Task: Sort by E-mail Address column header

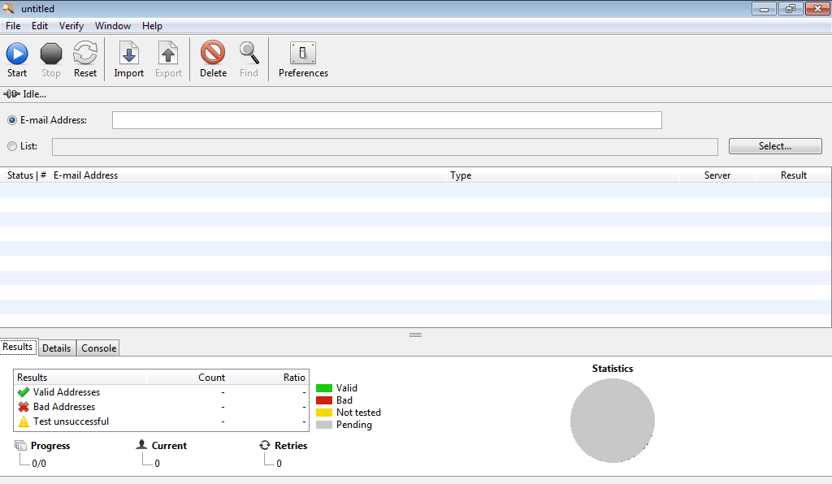Action: tap(85, 175)
